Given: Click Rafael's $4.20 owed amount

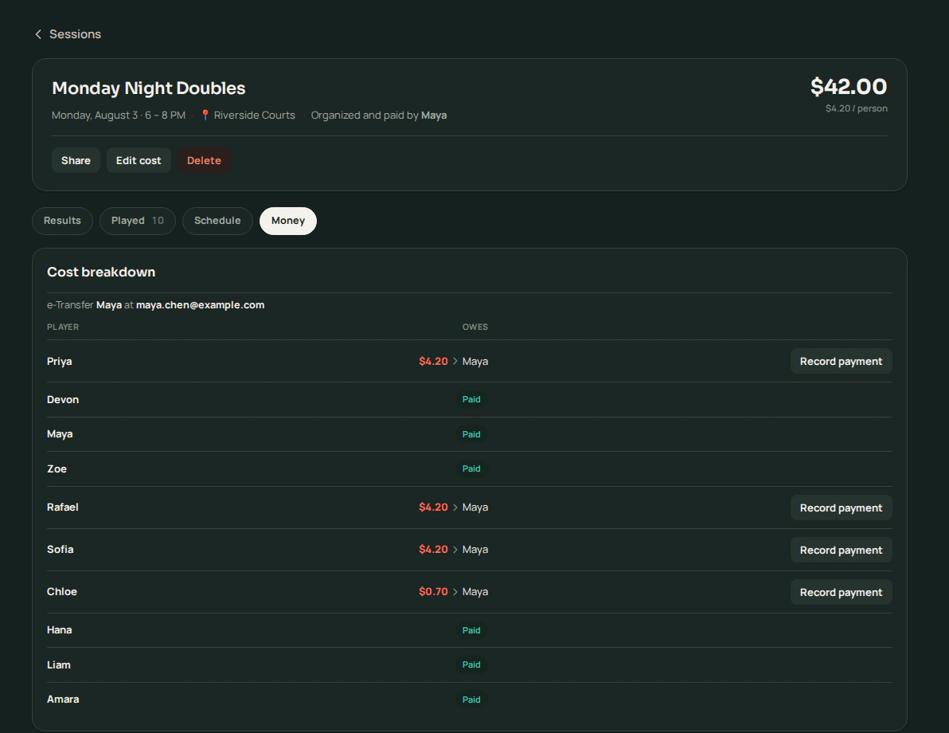Looking at the screenshot, I should [x=433, y=507].
